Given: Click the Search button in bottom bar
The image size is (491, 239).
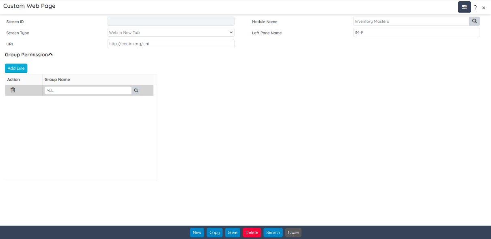Looking at the screenshot, I should pyautogui.click(x=273, y=233).
